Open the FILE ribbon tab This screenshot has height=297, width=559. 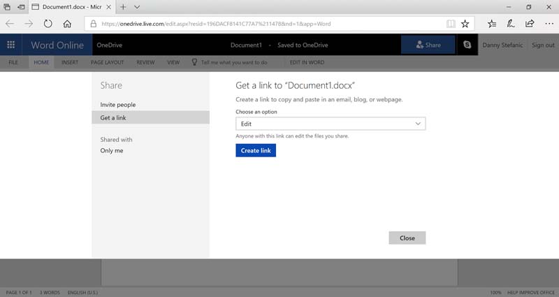click(x=13, y=62)
